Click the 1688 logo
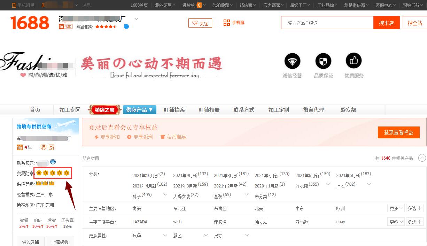 30,23
